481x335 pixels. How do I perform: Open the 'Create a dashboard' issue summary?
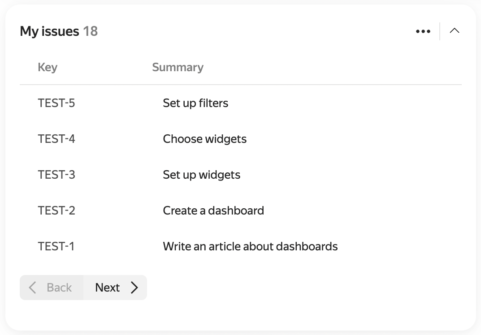pyautogui.click(x=213, y=211)
